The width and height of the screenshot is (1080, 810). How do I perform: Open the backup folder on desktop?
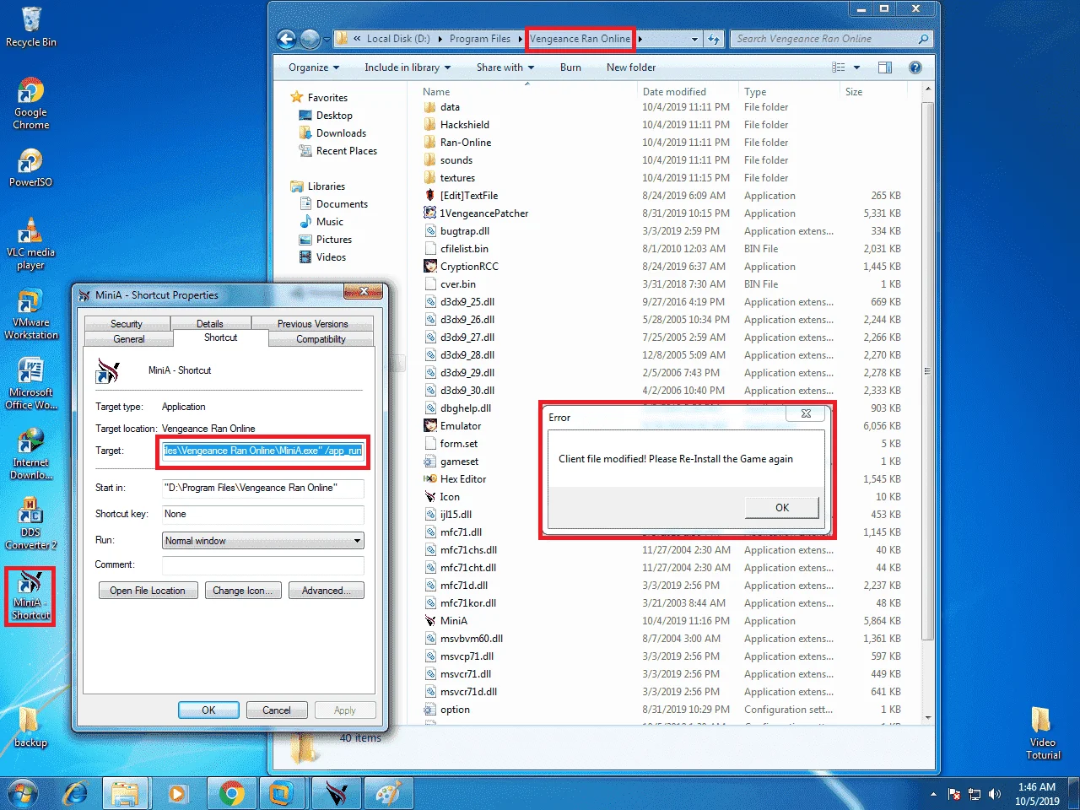(30, 727)
